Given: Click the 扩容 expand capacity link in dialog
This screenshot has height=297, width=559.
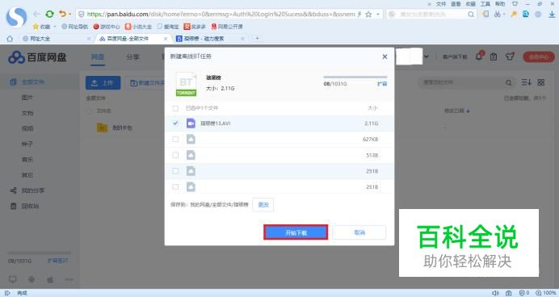Looking at the screenshot, I should [x=382, y=84].
